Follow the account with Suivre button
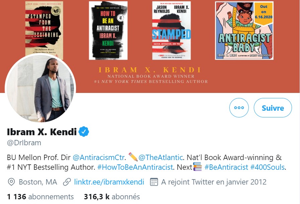The height and width of the screenshot is (204, 300). point(273,108)
